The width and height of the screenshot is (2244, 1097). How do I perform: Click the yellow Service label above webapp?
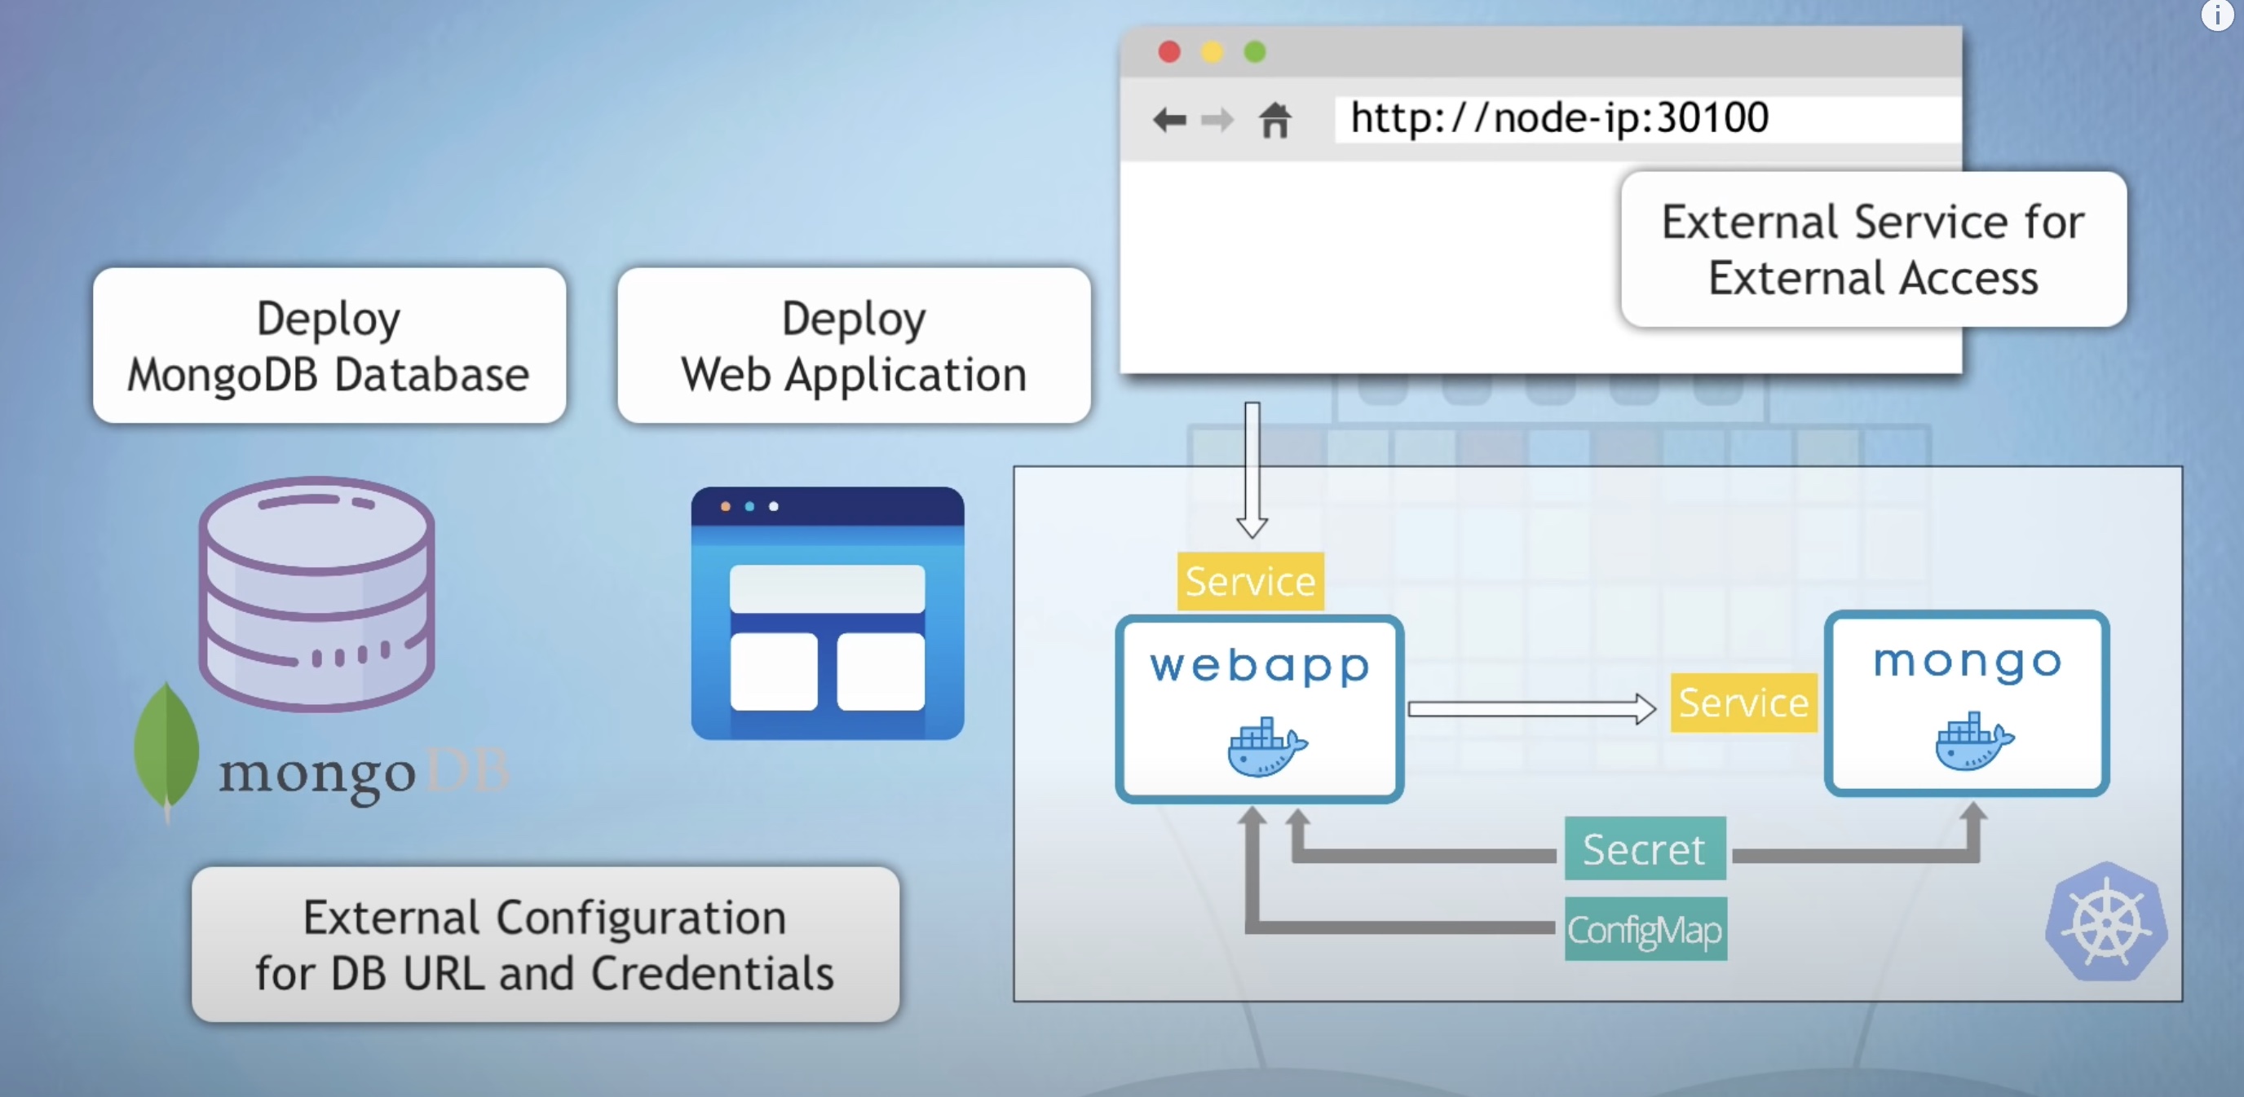point(1250,582)
